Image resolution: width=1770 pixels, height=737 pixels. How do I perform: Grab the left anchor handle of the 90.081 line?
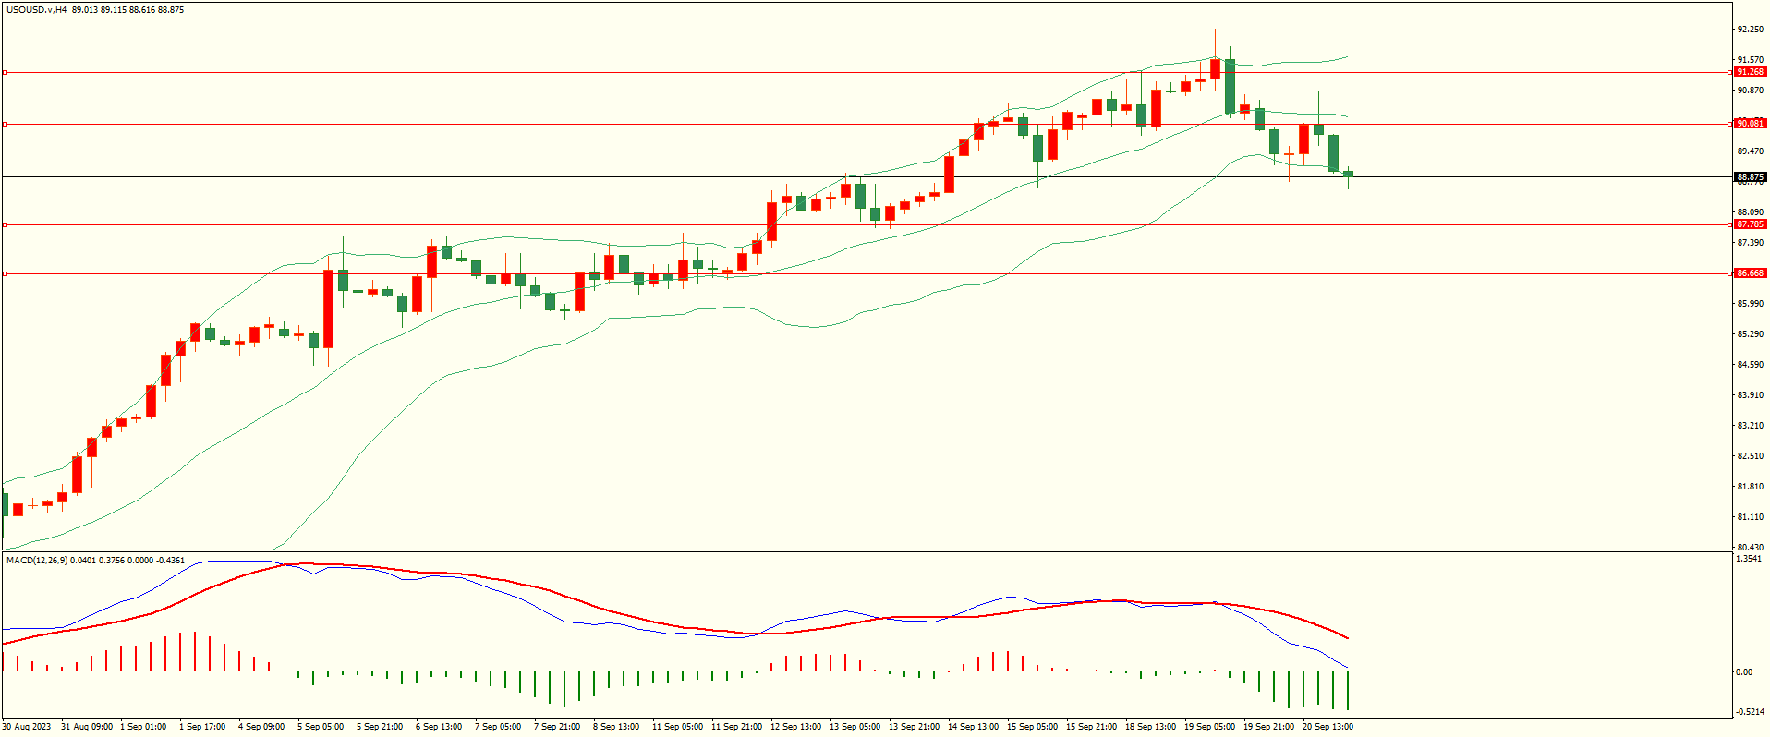(x=5, y=124)
